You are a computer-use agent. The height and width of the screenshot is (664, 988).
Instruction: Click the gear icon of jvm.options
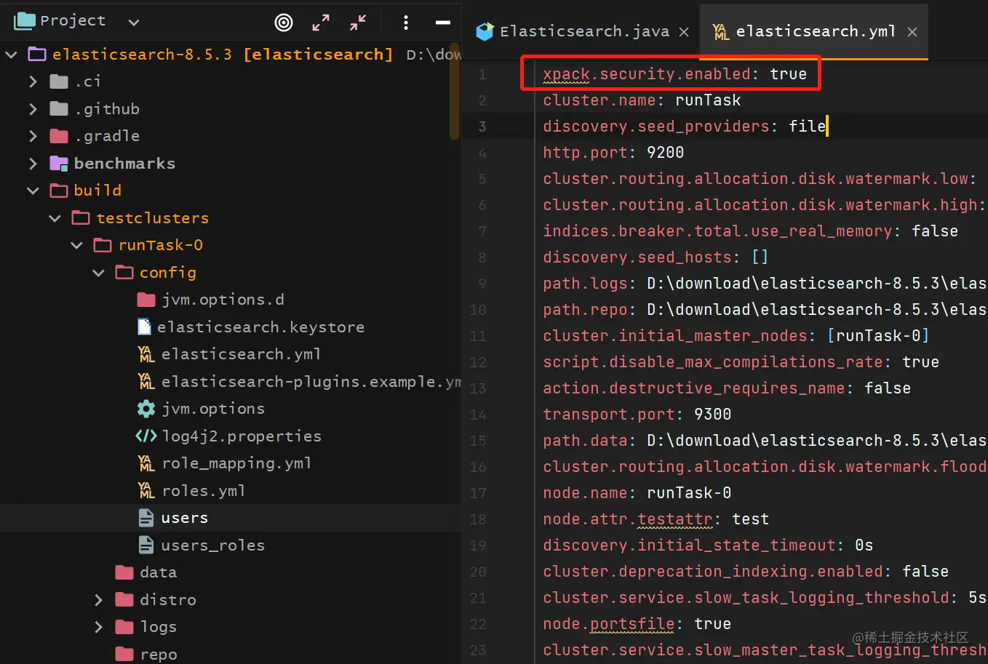pos(146,409)
